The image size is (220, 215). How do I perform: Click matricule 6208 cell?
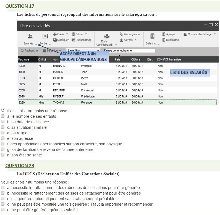(22, 90)
